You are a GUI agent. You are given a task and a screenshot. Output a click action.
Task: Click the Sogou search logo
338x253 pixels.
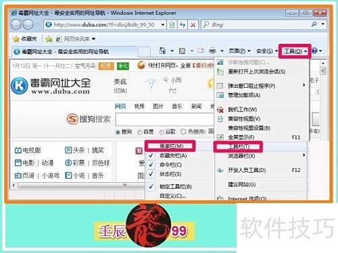(x=89, y=119)
